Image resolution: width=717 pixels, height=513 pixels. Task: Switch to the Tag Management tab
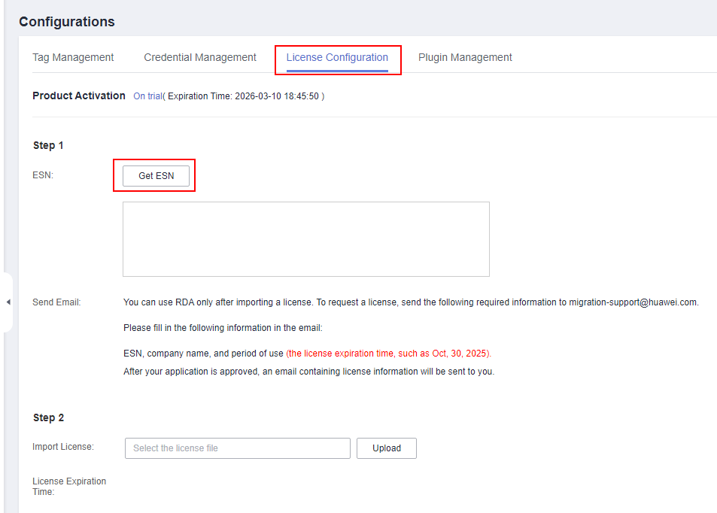[x=73, y=57]
